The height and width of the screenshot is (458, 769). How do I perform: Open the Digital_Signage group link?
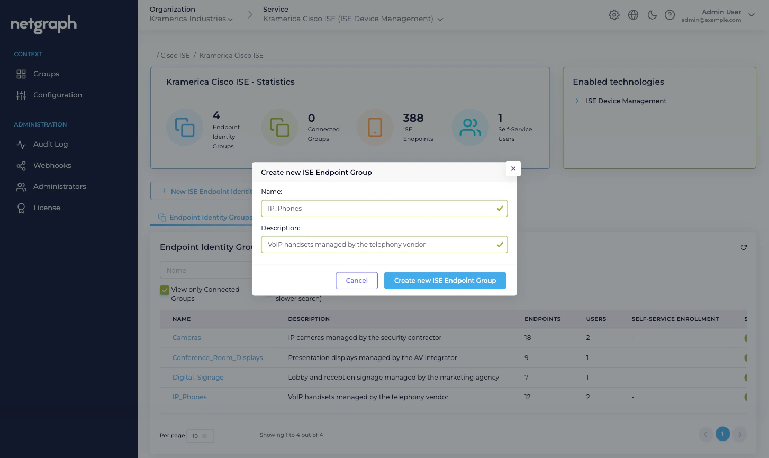pos(198,377)
